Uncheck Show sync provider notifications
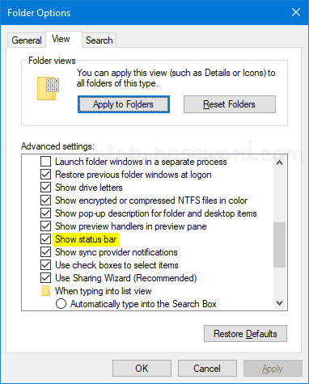 click(46, 252)
